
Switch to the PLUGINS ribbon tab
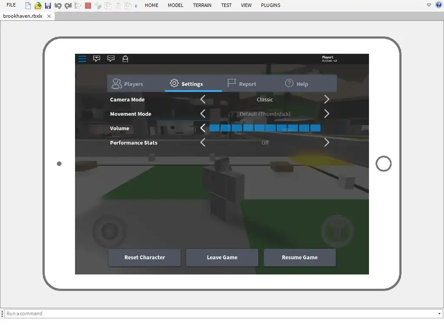click(271, 5)
